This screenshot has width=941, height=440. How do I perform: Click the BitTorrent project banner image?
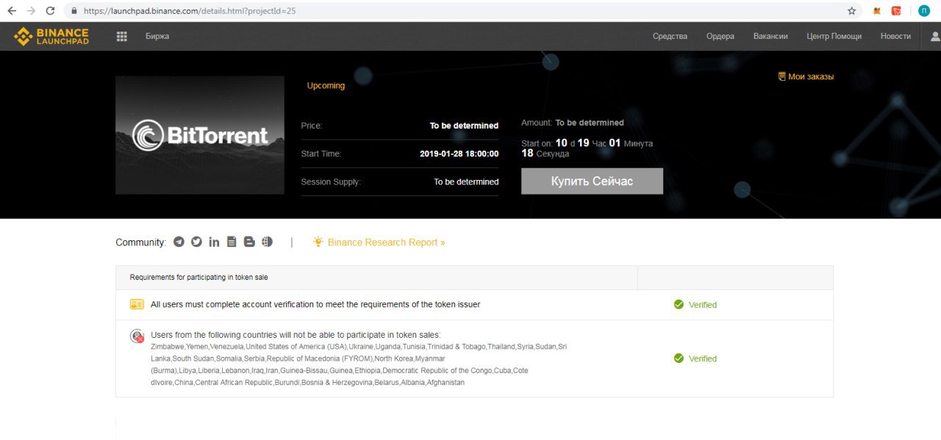[200, 135]
